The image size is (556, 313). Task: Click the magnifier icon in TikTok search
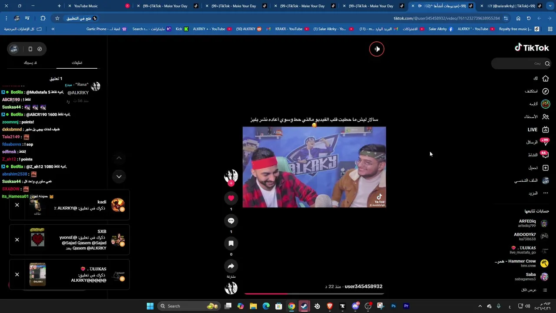547,63
